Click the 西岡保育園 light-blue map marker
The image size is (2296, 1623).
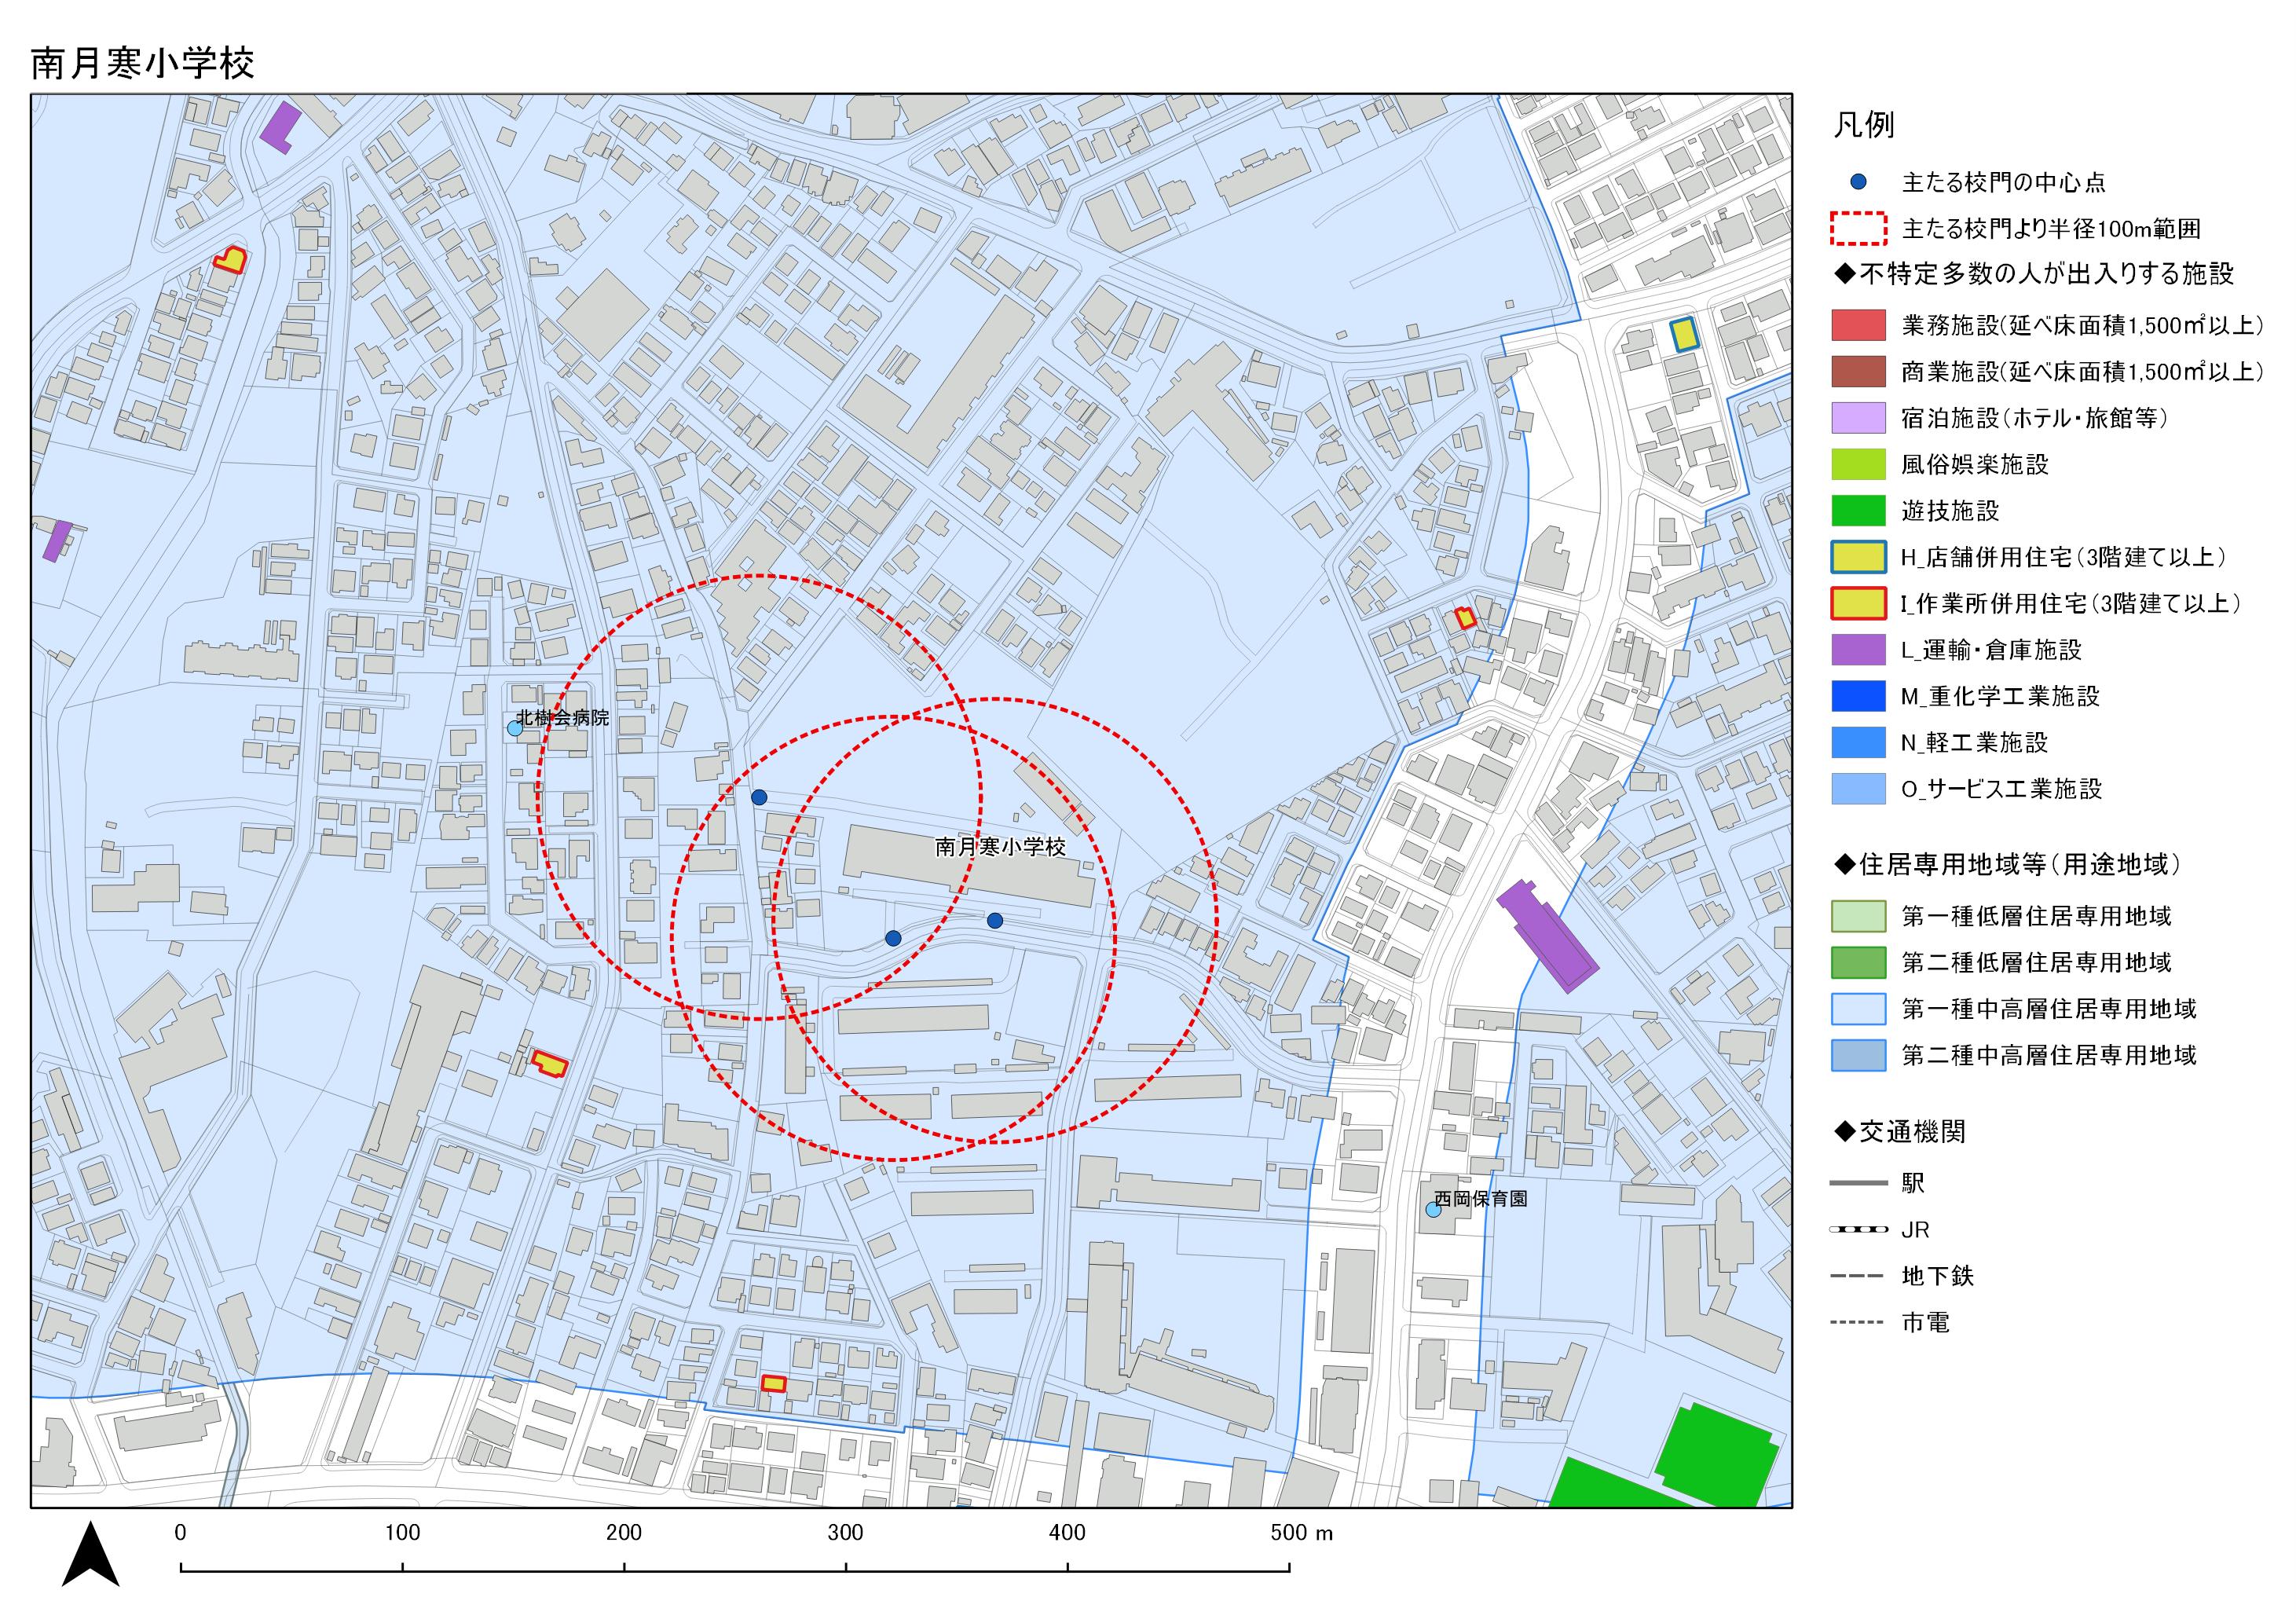1433,1210
